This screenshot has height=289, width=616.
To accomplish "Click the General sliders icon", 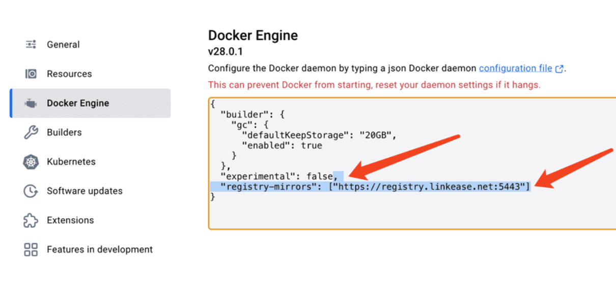I will tap(31, 45).
